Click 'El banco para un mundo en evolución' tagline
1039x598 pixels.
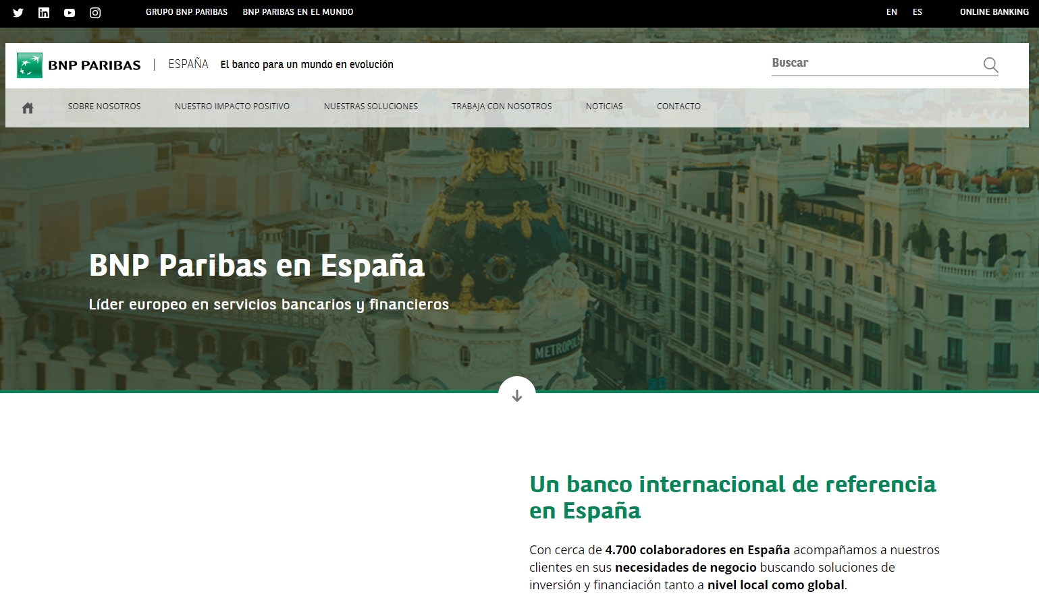[x=307, y=65]
